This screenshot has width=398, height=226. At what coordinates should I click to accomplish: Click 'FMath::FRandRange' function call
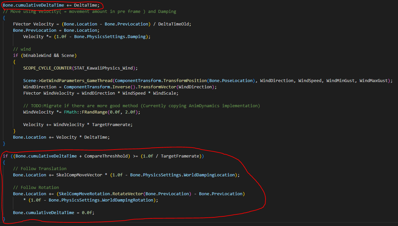click(86, 112)
